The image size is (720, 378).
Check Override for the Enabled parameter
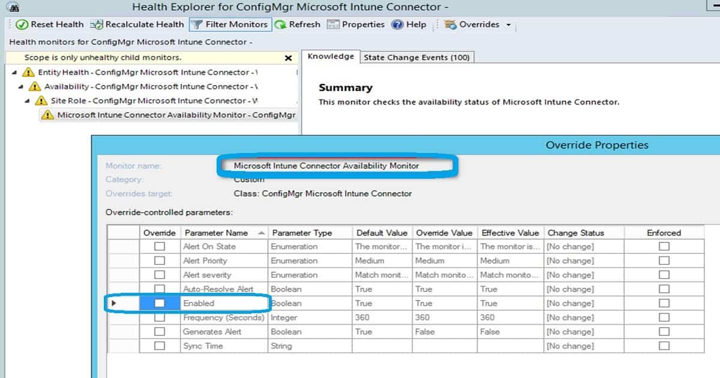point(160,304)
